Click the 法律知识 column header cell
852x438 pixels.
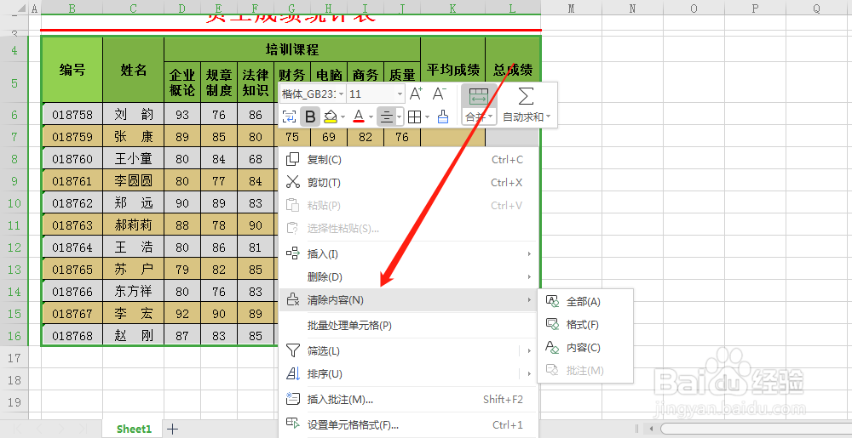coord(256,82)
